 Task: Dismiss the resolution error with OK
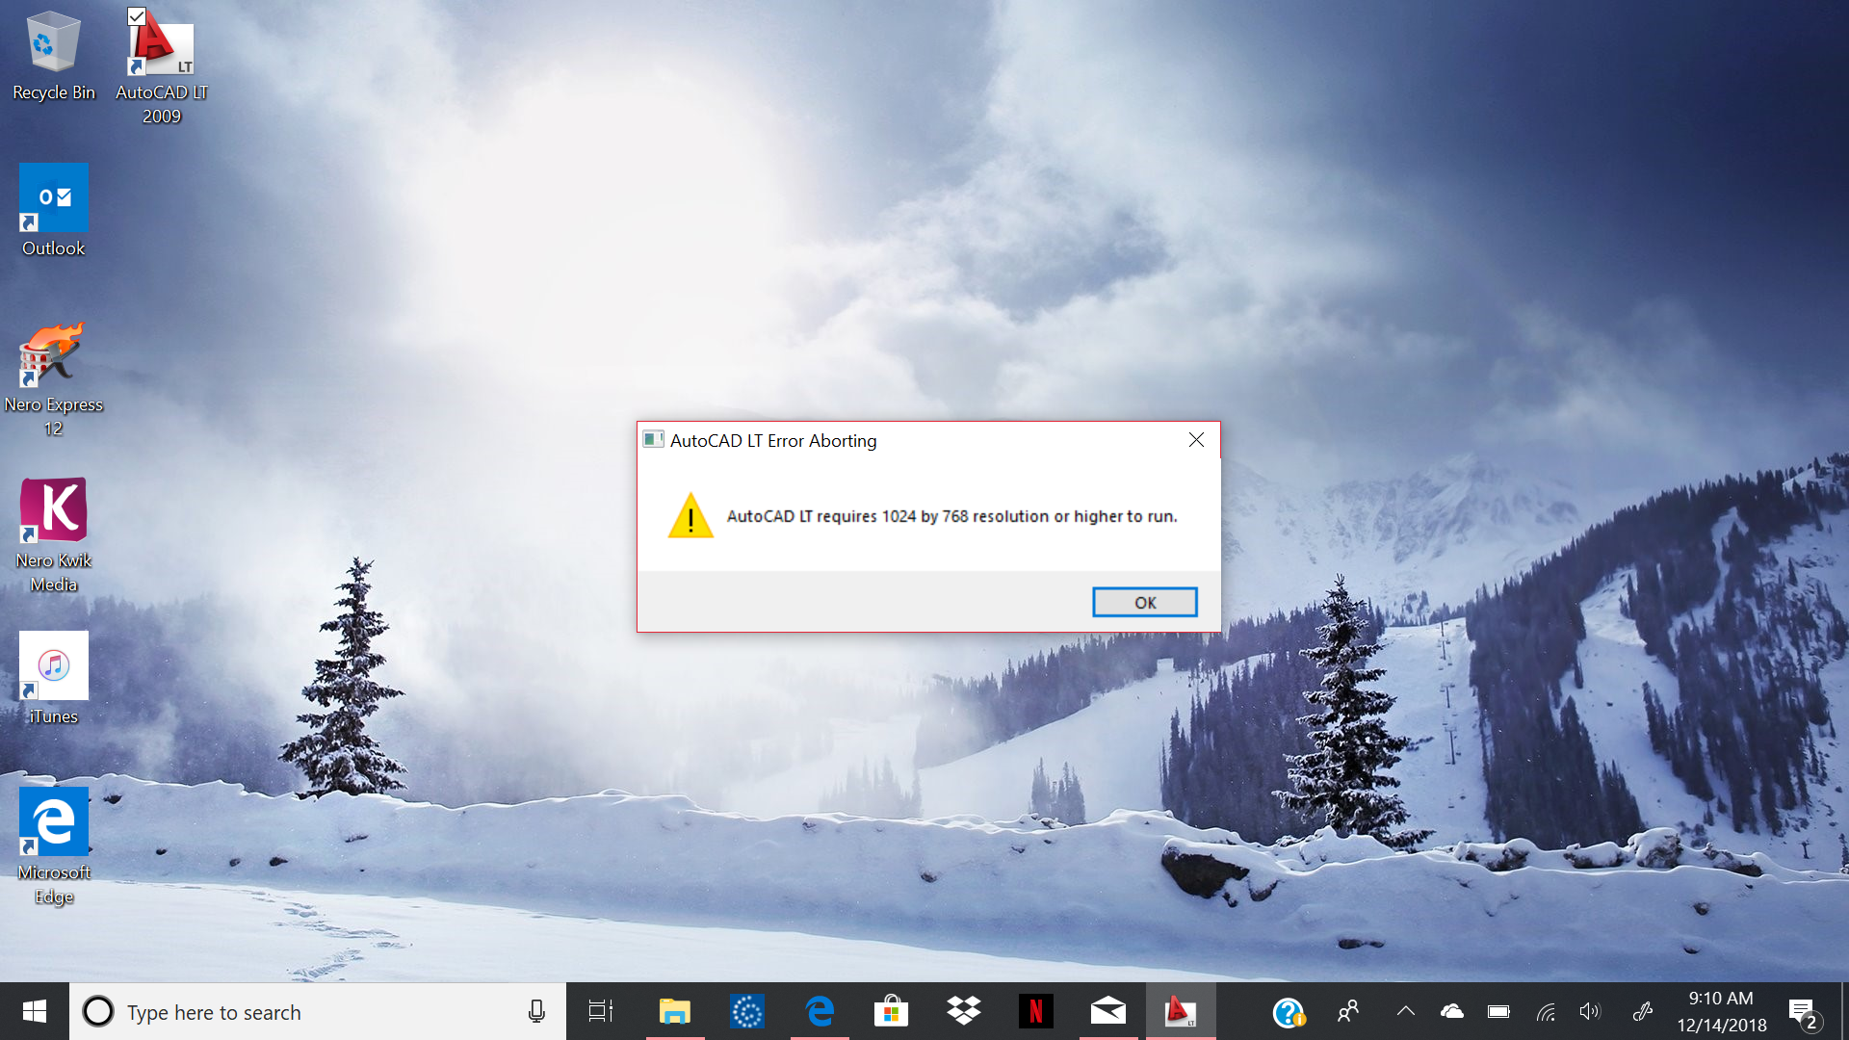(1144, 601)
